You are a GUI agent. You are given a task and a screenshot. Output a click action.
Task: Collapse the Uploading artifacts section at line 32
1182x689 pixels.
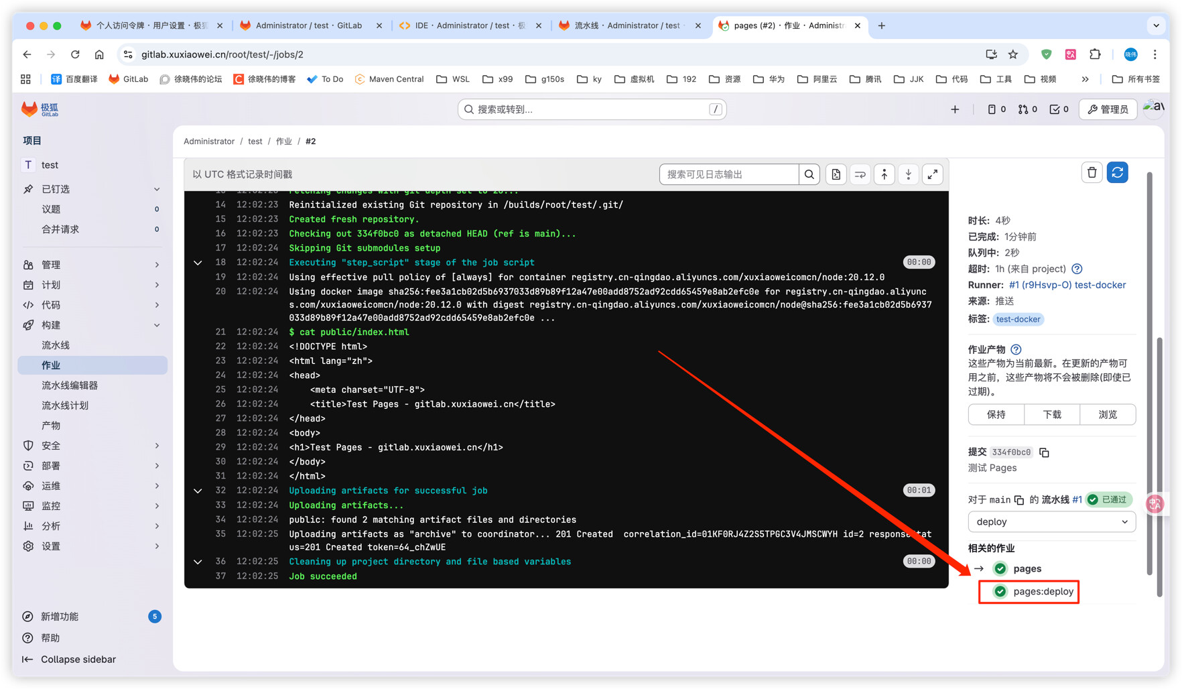[198, 491]
